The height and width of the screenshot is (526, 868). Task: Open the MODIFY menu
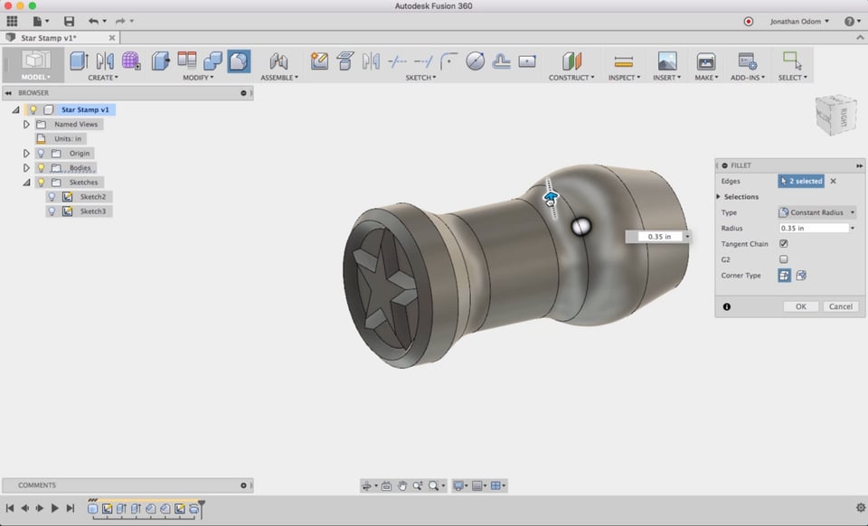click(198, 78)
